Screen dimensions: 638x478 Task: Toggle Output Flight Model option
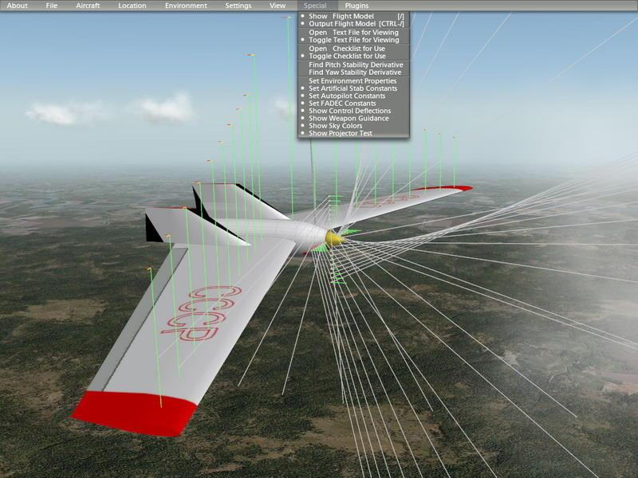[354, 24]
